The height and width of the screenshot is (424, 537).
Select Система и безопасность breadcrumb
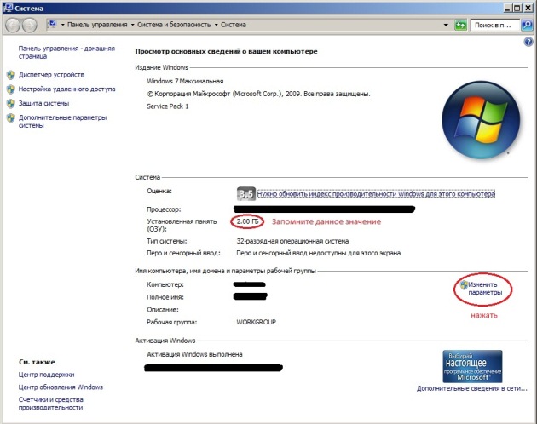(x=174, y=25)
